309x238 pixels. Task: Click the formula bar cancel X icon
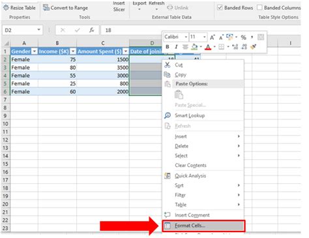click(63, 30)
